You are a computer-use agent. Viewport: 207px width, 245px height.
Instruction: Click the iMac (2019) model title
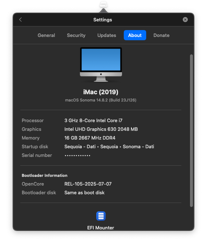[101, 92]
